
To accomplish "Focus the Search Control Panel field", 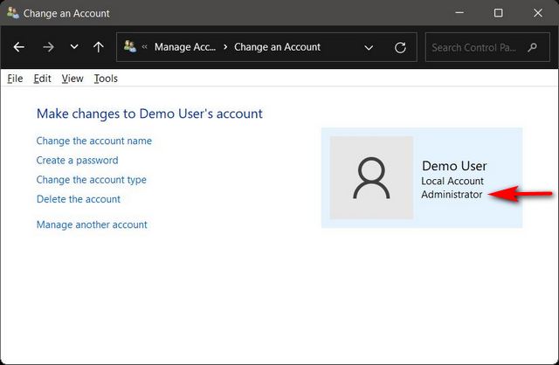I will coord(476,47).
